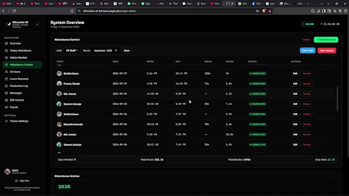Click the calendar icon in the Month field
Viewport: 349px width, 196px height.
[x=116, y=51]
